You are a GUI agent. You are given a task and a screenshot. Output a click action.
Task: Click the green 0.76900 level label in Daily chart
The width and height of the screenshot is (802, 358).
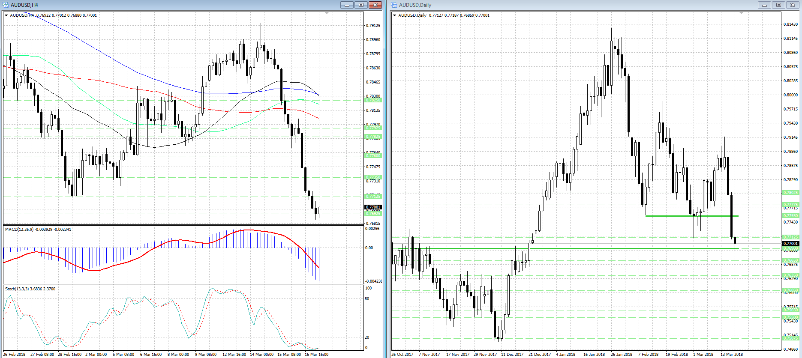point(790,248)
